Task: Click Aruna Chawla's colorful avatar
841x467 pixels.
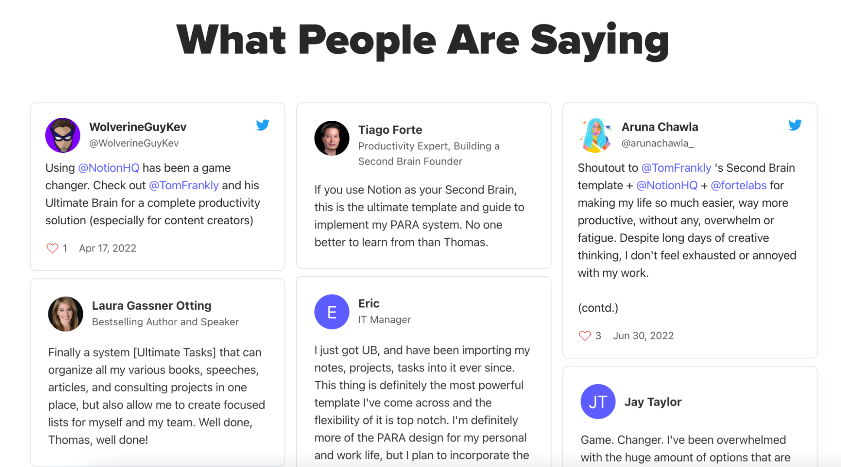Action: point(595,135)
